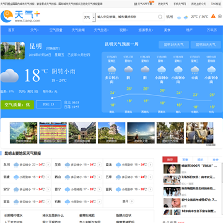Open 历史上的今天 link in top bar
The image size is (223, 223).
tap(198, 4)
